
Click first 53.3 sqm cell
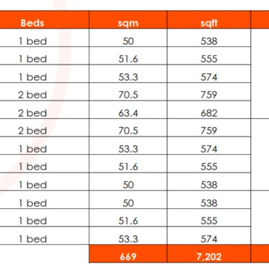pos(128,74)
